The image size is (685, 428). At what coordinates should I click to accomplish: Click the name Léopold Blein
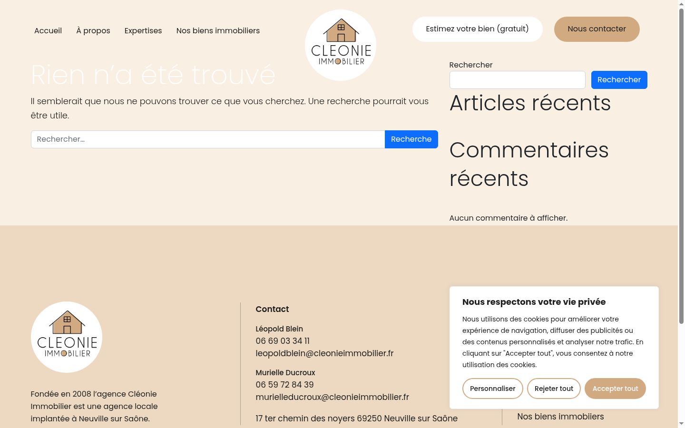(x=279, y=329)
